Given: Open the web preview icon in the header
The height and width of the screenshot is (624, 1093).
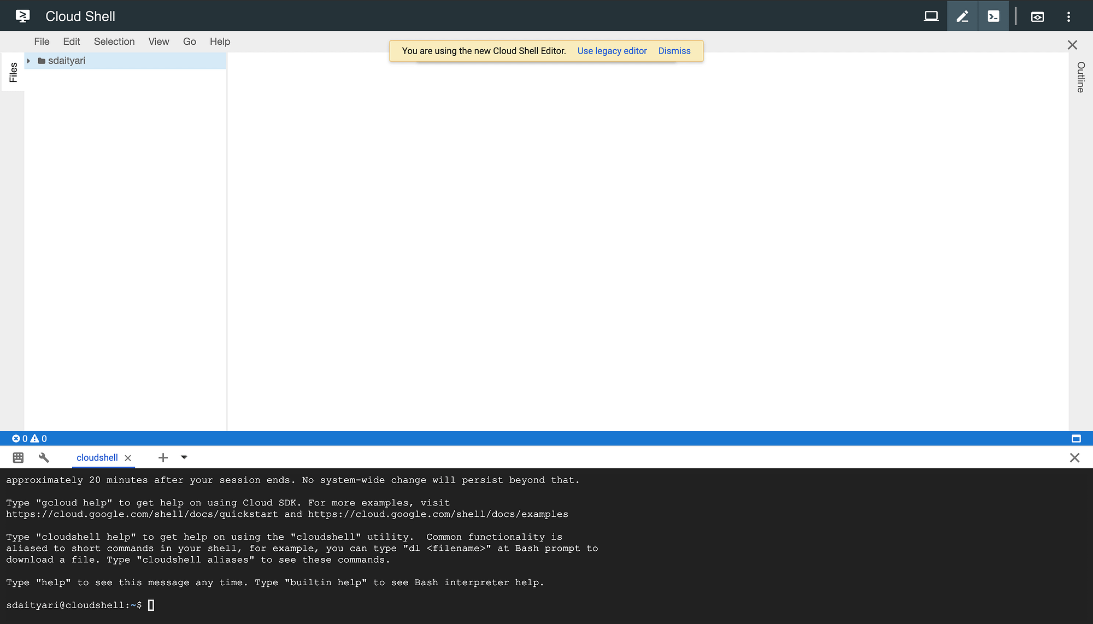Looking at the screenshot, I should click(x=1037, y=16).
